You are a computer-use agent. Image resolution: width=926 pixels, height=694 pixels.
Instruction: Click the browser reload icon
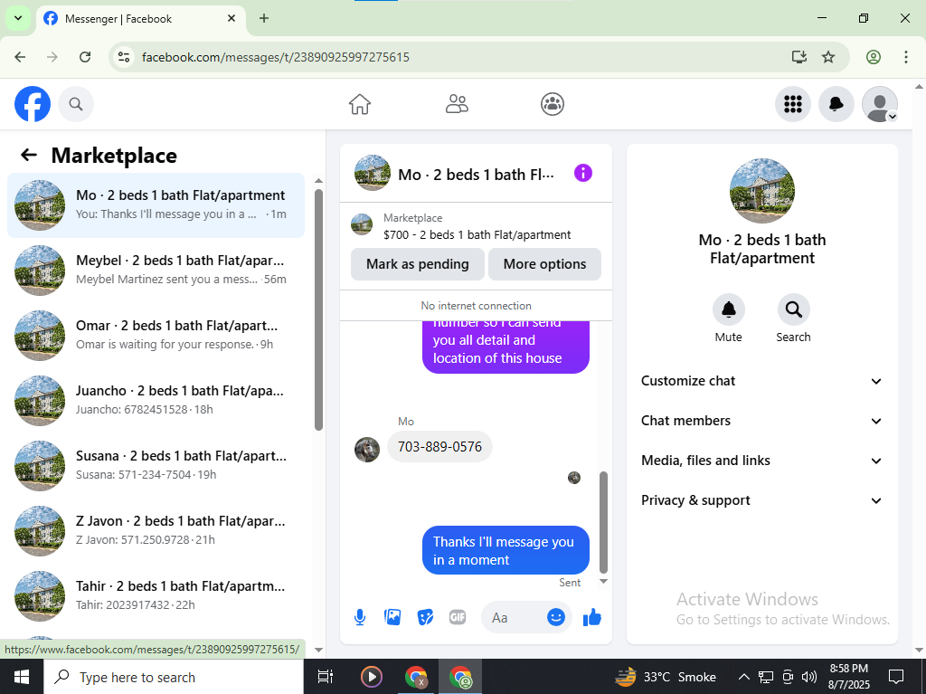tap(85, 57)
